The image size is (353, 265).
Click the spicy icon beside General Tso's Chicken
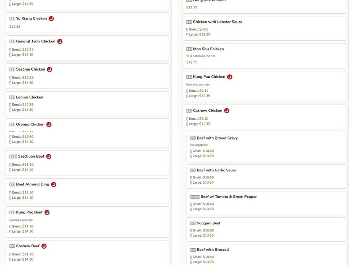point(60,42)
